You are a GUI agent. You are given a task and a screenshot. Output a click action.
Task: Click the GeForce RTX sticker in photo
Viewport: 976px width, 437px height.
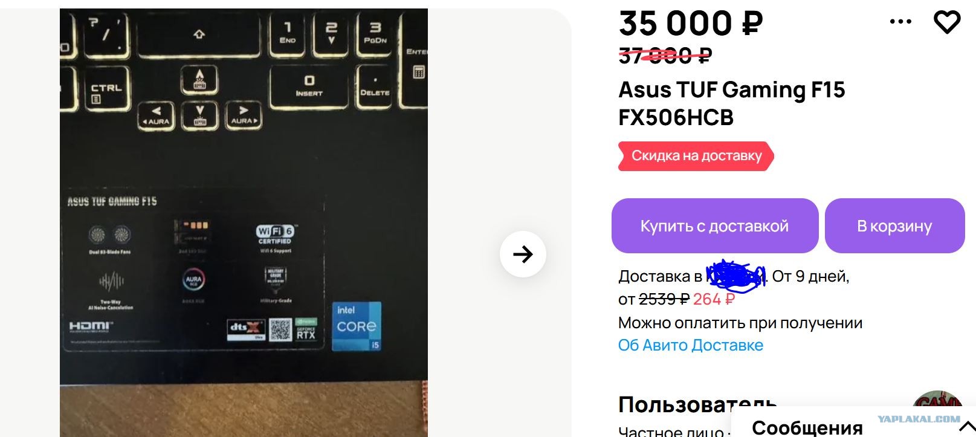pyautogui.click(x=306, y=330)
